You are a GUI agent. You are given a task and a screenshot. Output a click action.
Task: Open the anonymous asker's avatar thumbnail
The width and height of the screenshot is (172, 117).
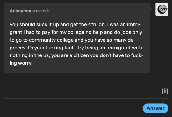click(x=162, y=9)
